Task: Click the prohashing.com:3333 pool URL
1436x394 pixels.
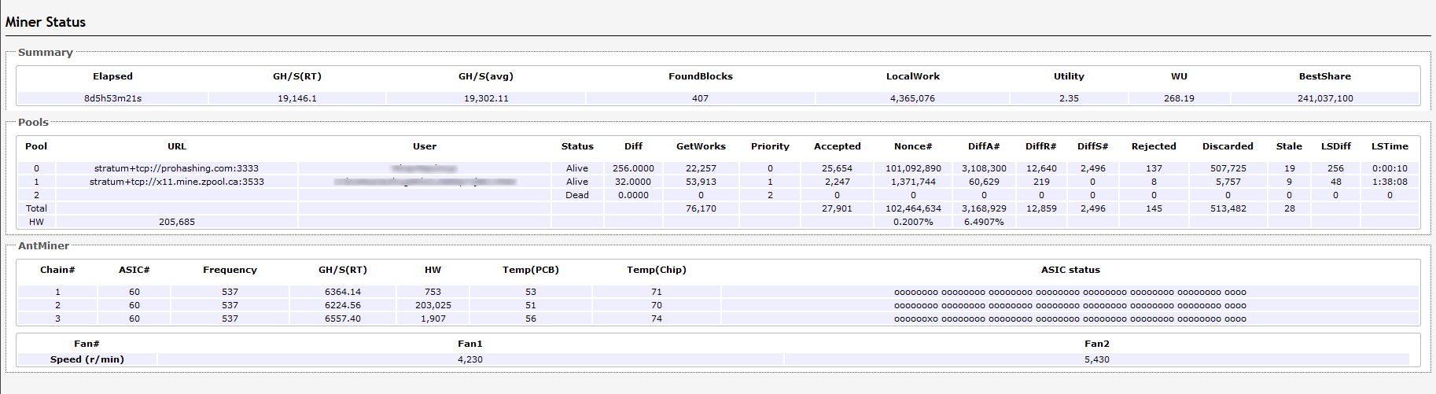Action: pyautogui.click(x=176, y=168)
